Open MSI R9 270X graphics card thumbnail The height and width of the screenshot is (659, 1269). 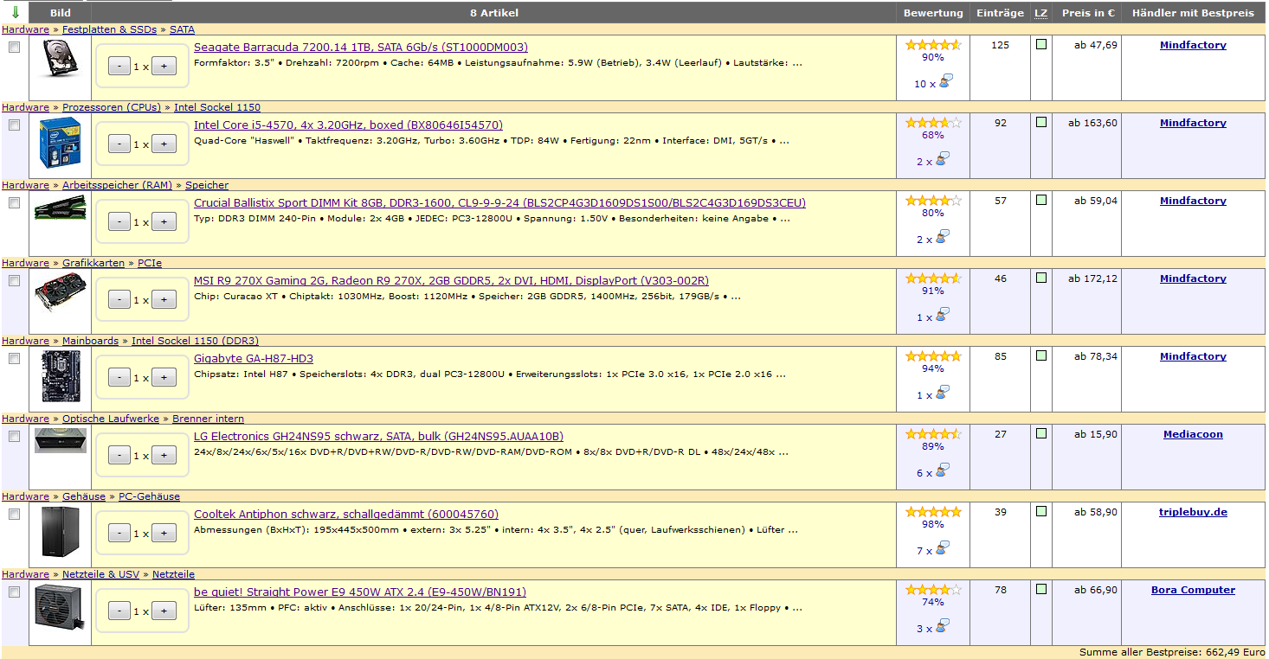click(x=60, y=291)
